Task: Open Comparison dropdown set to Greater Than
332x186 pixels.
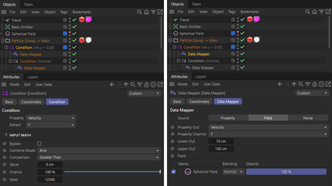Action: [x=99, y=157]
